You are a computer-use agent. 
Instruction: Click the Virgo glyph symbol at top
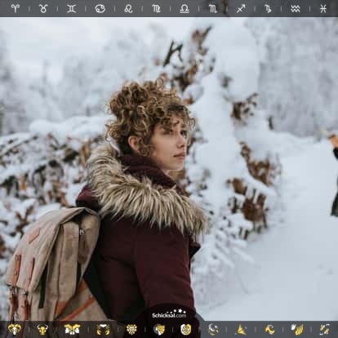(x=156, y=9)
